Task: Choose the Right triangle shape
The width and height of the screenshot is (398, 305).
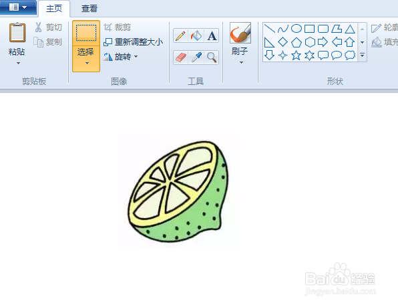Action: [269, 42]
